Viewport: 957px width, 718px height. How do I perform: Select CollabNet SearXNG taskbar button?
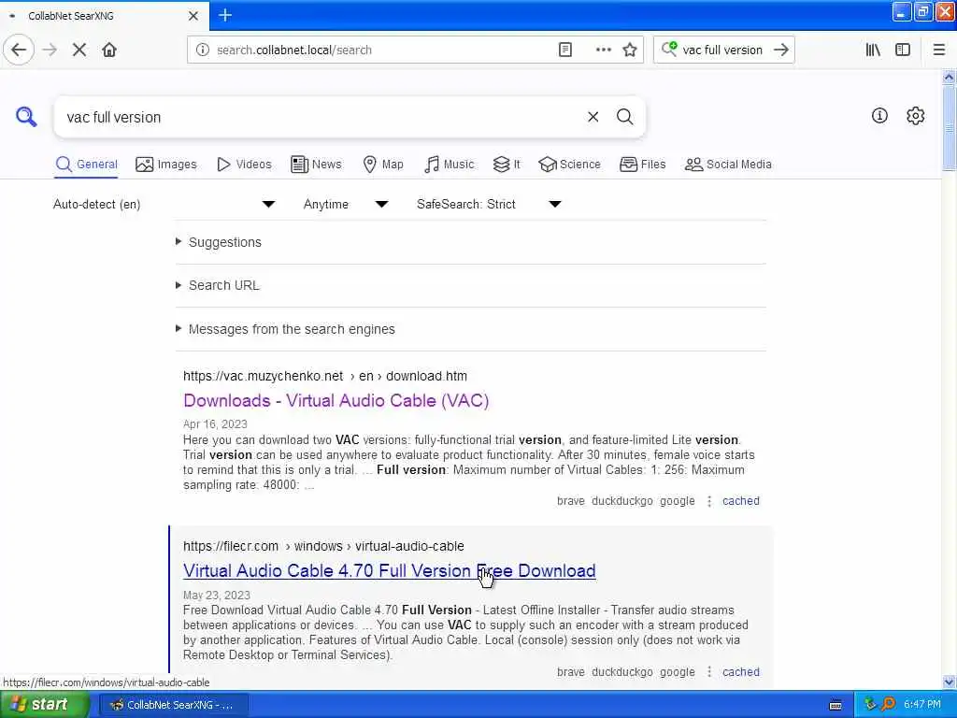[x=173, y=705]
